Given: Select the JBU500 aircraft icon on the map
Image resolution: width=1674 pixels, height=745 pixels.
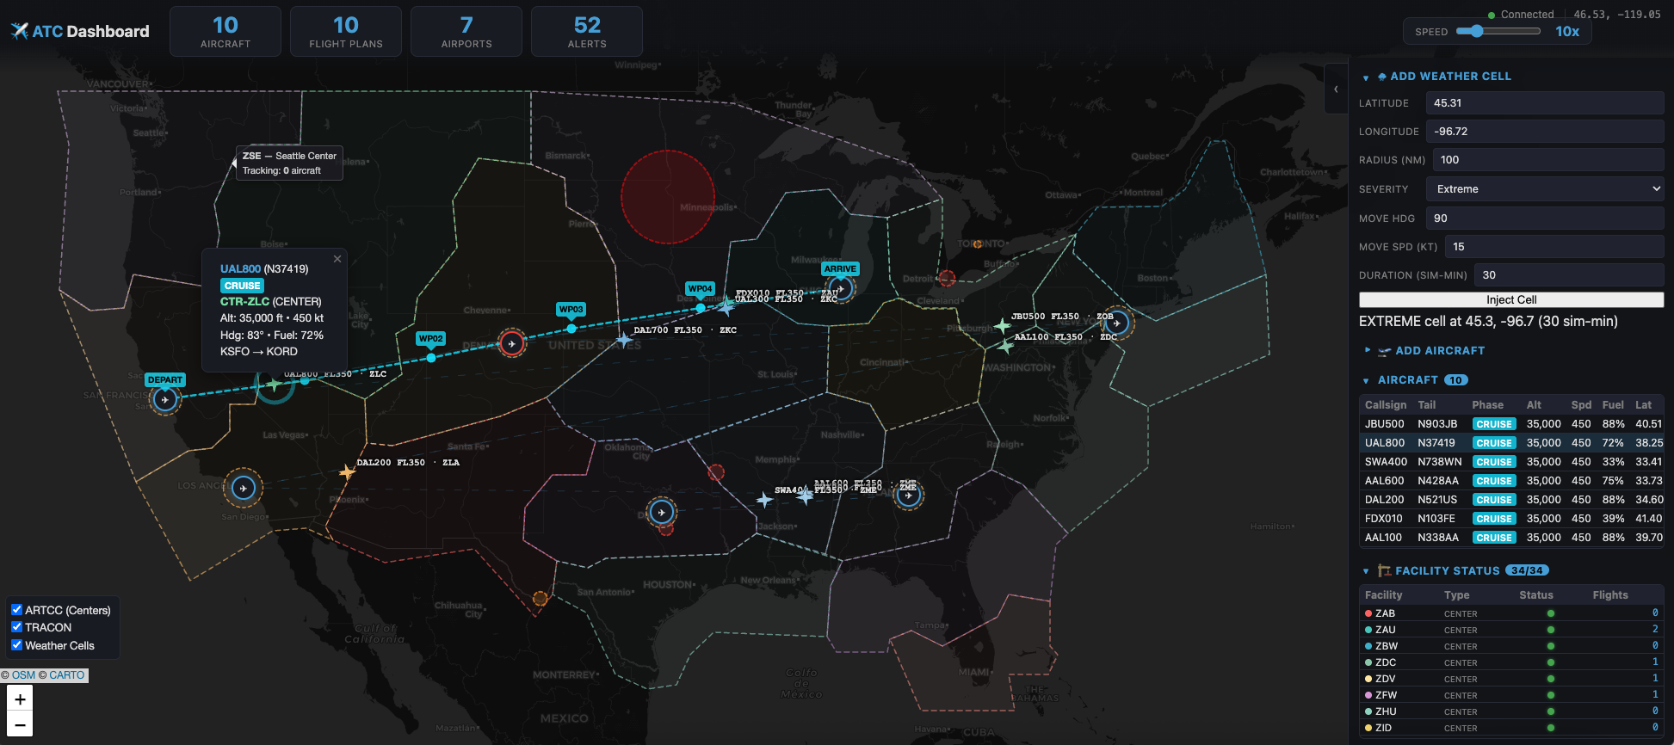Looking at the screenshot, I should point(1003,325).
